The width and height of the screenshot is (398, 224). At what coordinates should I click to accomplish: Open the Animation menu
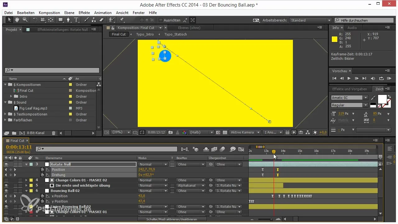click(103, 13)
